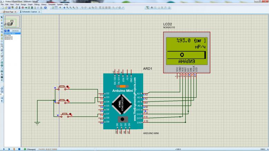269x151 pixels.
Task: Select the Junction Dot mode tool
Action: click(2, 23)
